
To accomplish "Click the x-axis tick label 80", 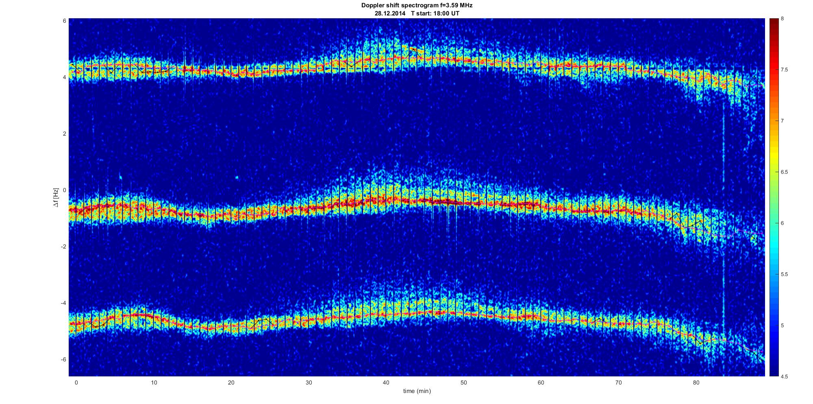I will click(696, 382).
